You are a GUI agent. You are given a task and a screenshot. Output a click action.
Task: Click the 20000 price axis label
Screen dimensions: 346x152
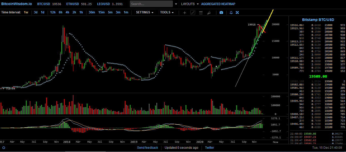click(x=276, y=24)
